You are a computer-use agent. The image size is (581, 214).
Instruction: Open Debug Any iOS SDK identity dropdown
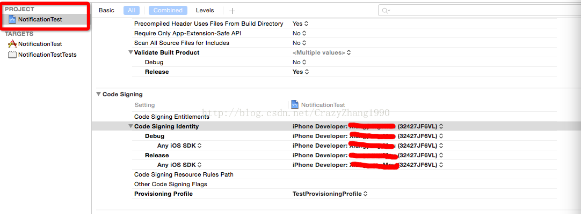pyautogui.click(x=367, y=146)
